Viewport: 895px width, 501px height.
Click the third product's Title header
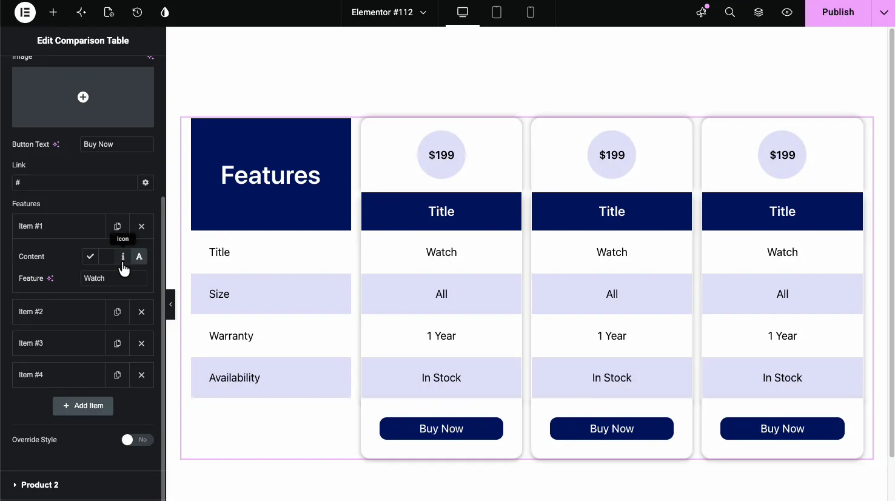tap(782, 211)
